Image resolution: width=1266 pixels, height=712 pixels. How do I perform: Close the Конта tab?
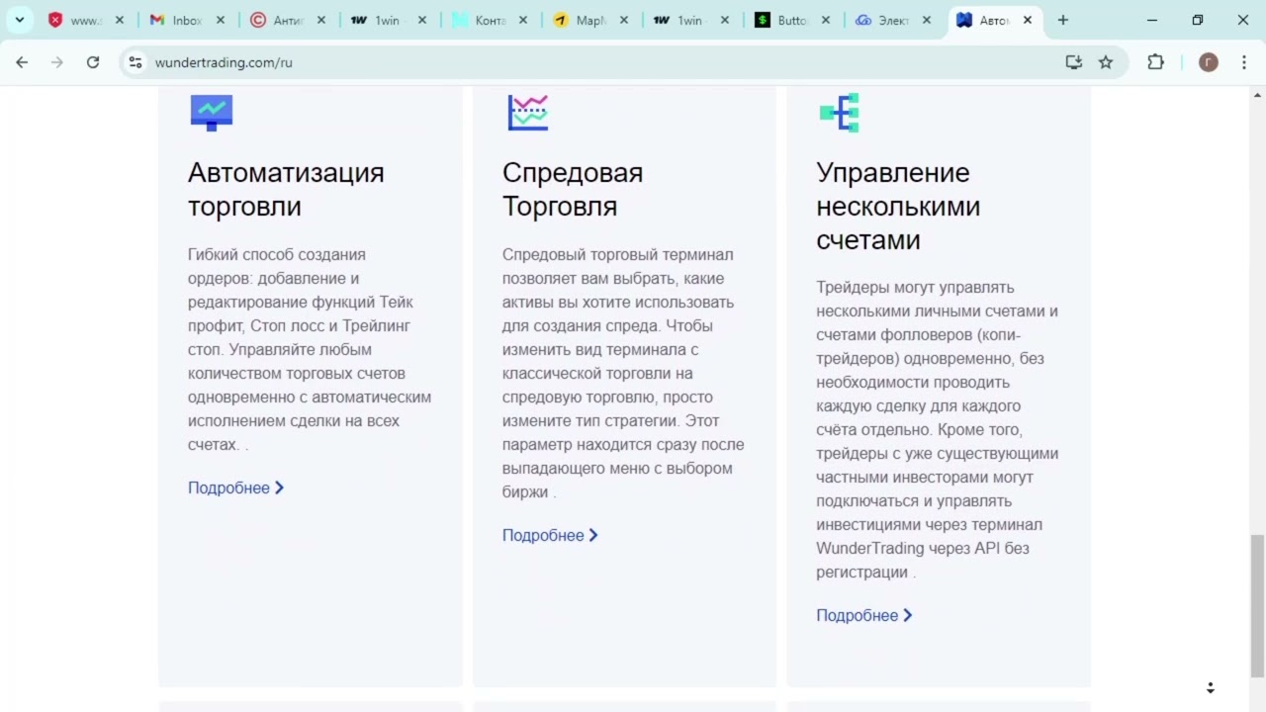point(522,20)
